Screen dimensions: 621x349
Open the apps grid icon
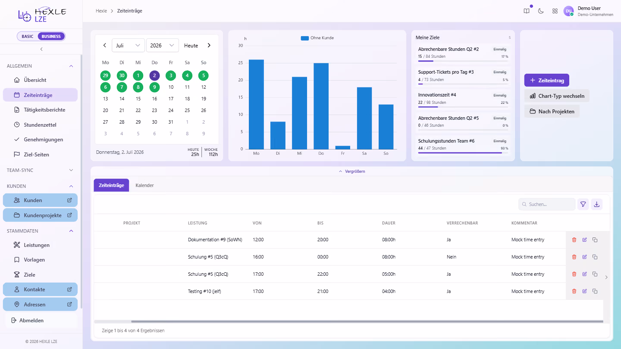click(x=555, y=11)
